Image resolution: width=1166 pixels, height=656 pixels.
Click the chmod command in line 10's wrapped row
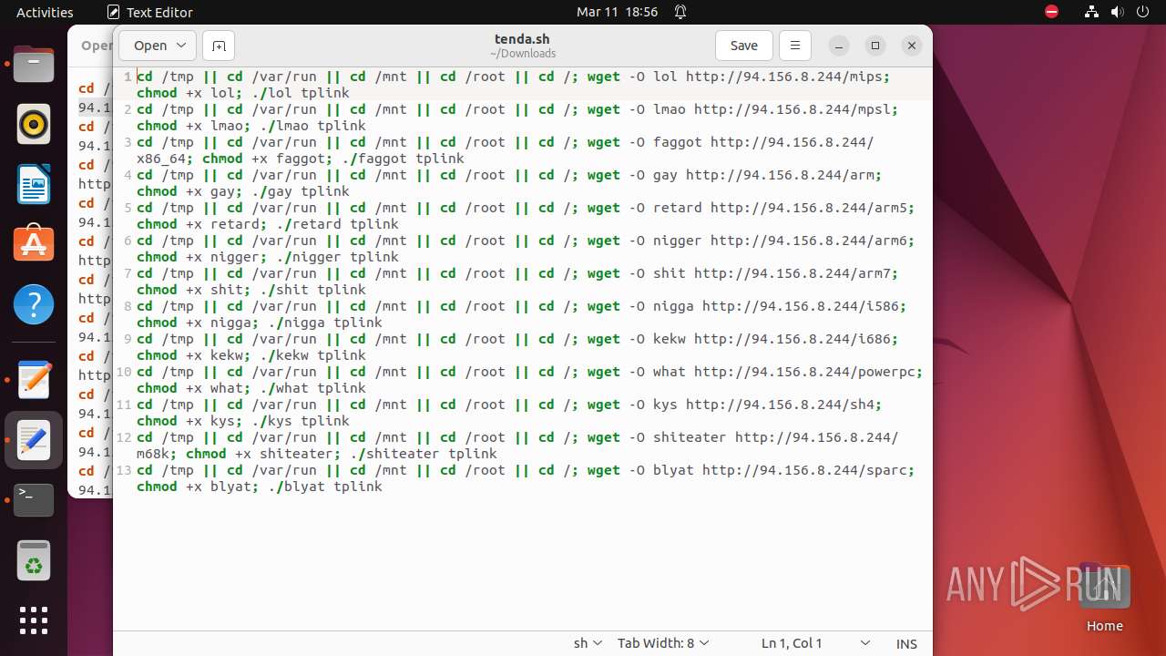tap(157, 388)
